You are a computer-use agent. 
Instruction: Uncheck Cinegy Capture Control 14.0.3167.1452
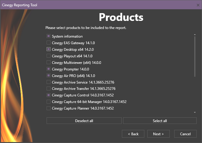[48, 95]
